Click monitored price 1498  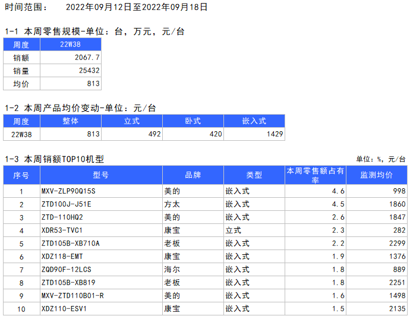pyautogui.click(x=397, y=296)
